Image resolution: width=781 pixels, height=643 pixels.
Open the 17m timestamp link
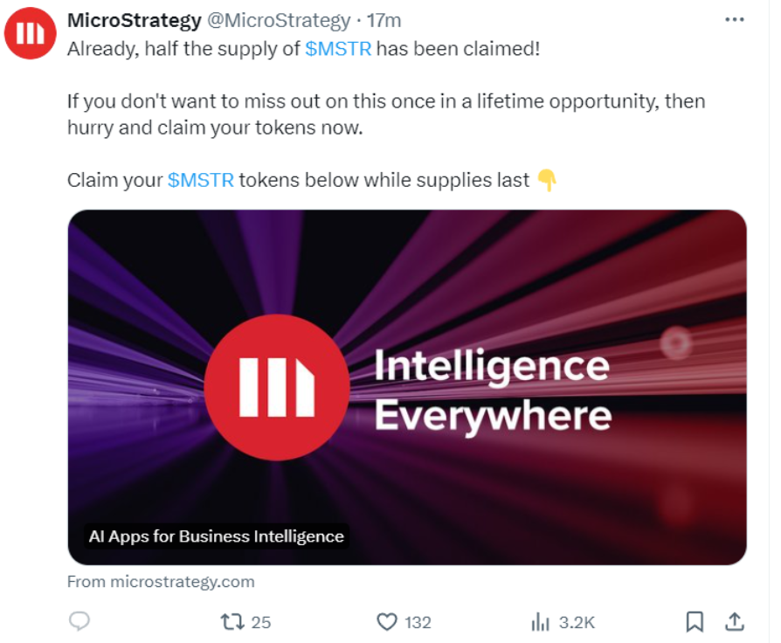(384, 20)
